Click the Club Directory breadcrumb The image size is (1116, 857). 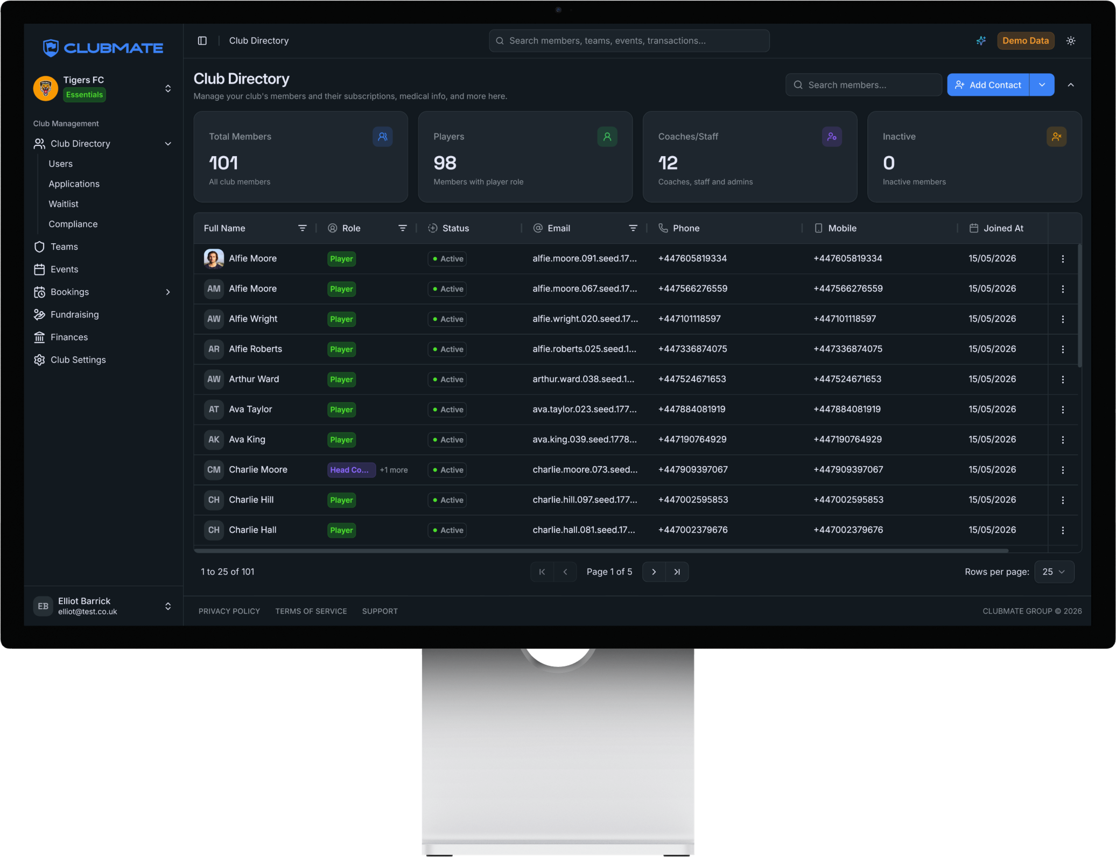point(259,41)
